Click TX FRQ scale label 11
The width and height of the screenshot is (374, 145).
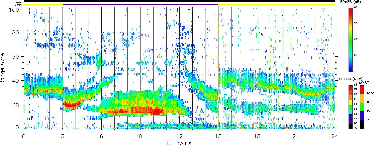[x=355, y=118]
